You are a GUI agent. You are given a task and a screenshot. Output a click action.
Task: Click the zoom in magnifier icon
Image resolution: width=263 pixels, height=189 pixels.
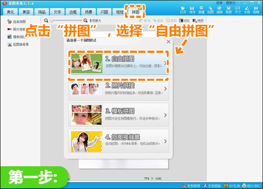point(85,21)
